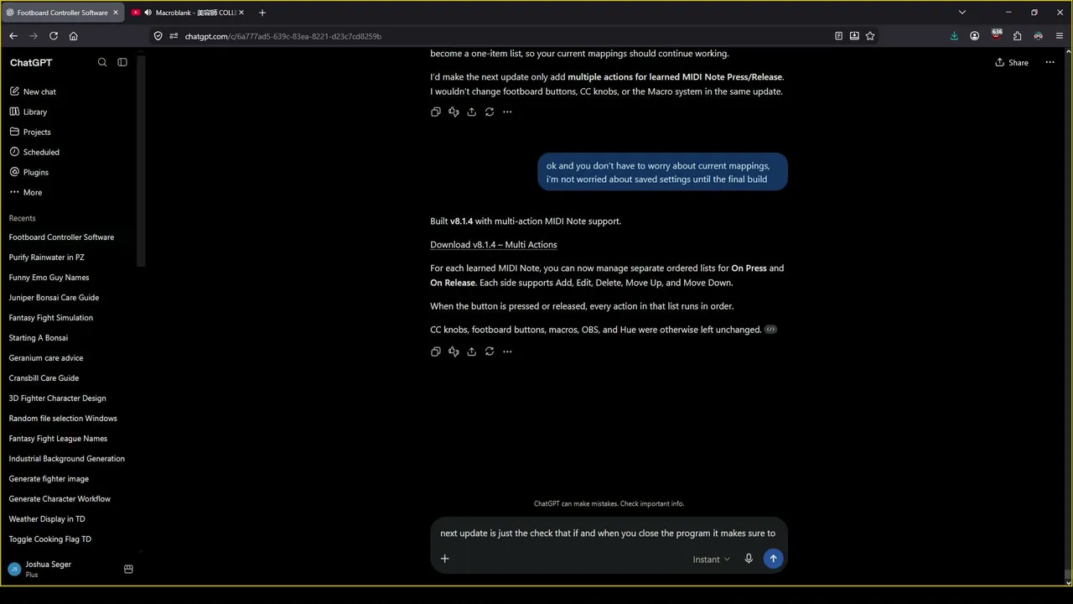
Task: Click the chatgpt.com address bar
Action: tap(503, 36)
